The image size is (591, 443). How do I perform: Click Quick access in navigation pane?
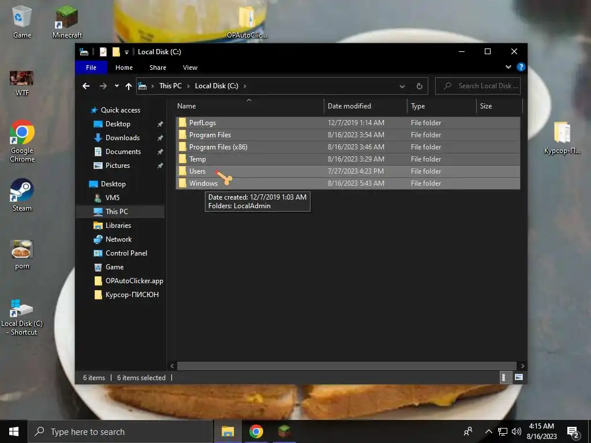pos(115,110)
